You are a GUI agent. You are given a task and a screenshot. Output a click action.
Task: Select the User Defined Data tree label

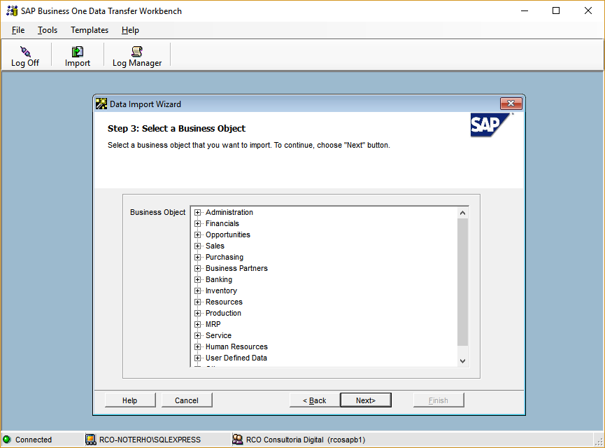(x=236, y=358)
